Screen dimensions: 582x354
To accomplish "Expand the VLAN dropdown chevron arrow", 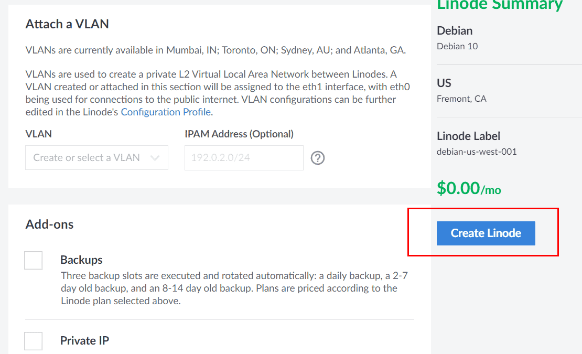I will 155,158.
